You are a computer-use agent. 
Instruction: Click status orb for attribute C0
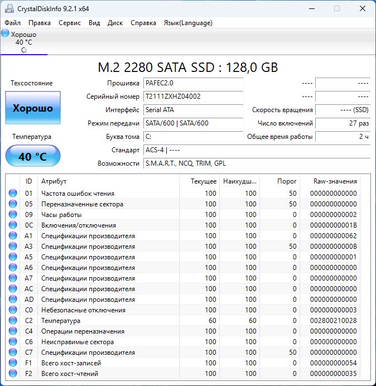tap(13, 310)
